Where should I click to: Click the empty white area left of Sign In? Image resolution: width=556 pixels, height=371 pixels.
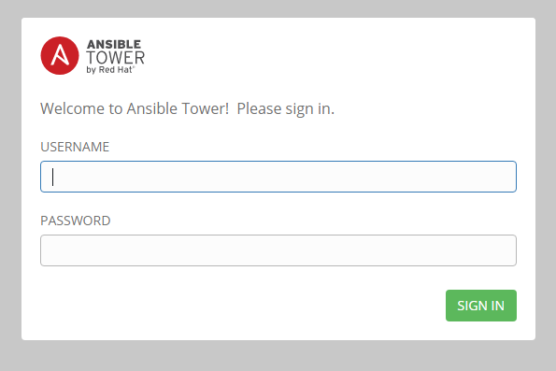pyautogui.click(x=241, y=306)
